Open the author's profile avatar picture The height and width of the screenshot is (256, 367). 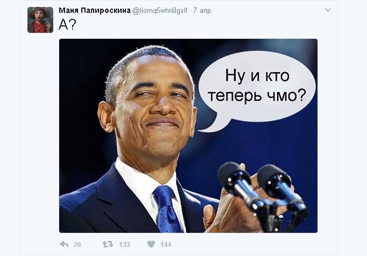[40, 20]
